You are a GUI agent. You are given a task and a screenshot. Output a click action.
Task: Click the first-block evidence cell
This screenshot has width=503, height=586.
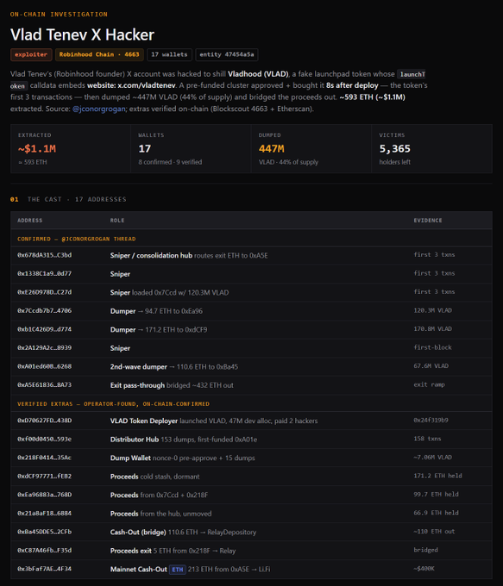coord(432,347)
